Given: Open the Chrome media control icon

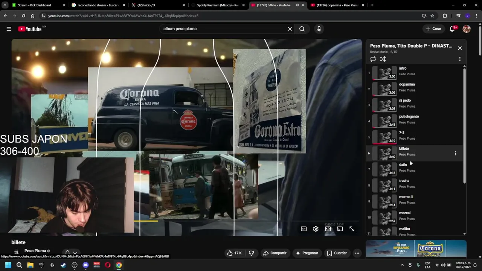Looking at the screenshot, I should tap(458, 16).
